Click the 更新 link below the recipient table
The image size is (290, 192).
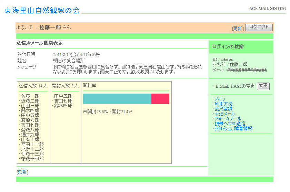click(22, 172)
